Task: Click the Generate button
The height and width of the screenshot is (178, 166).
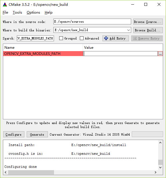Action: 37,134
